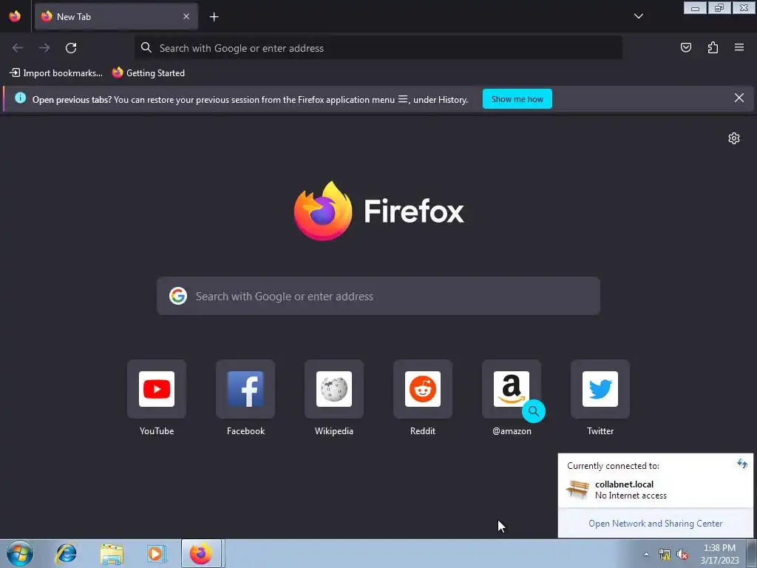Open the clock showing 1:38 PM

(x=719, y=554)
